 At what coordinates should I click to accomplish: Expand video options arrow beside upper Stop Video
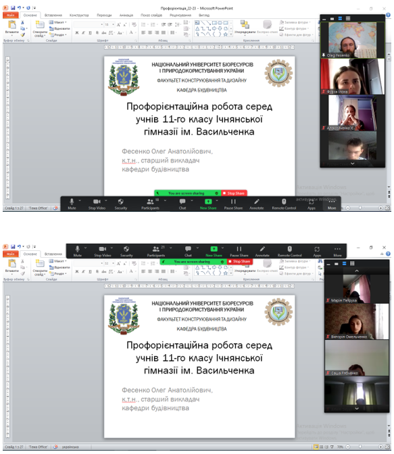pyautogui.click(x=106, y=200)
